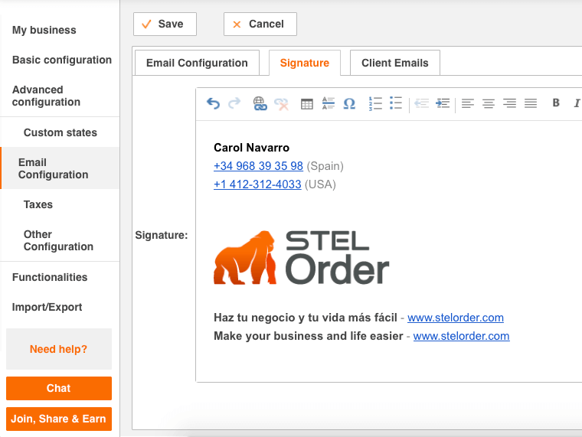Select the STEL Order logo image

click(x=302, y=257)
